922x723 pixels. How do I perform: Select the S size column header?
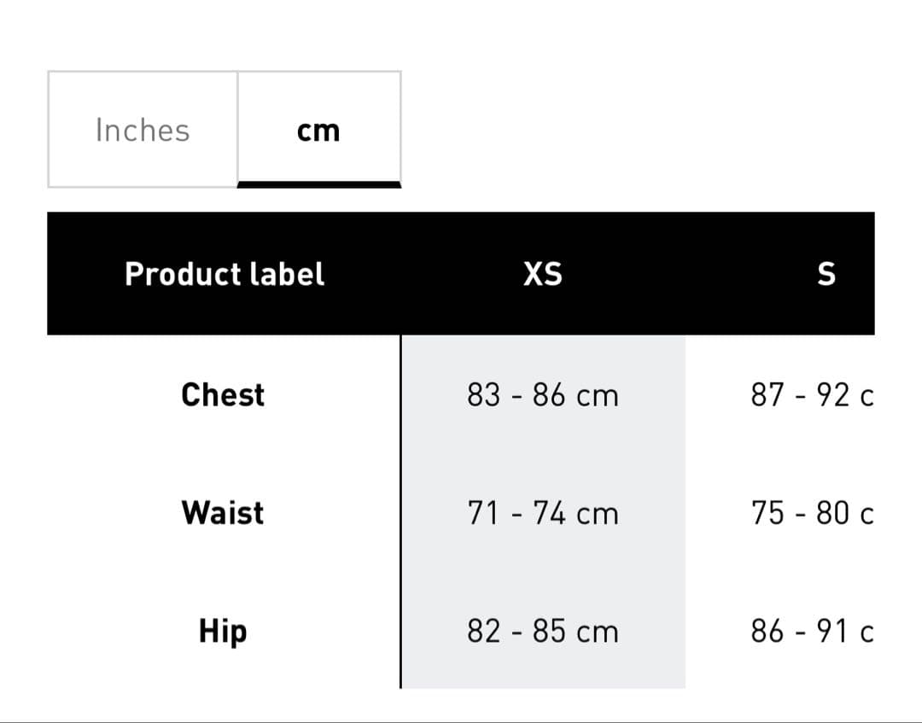826,274
